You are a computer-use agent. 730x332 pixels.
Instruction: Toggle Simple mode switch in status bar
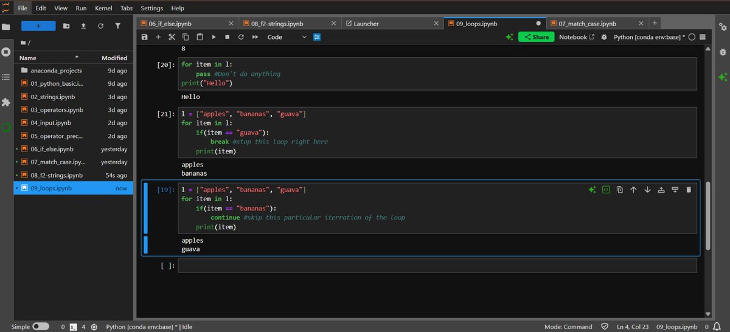(x=41, y=327)
